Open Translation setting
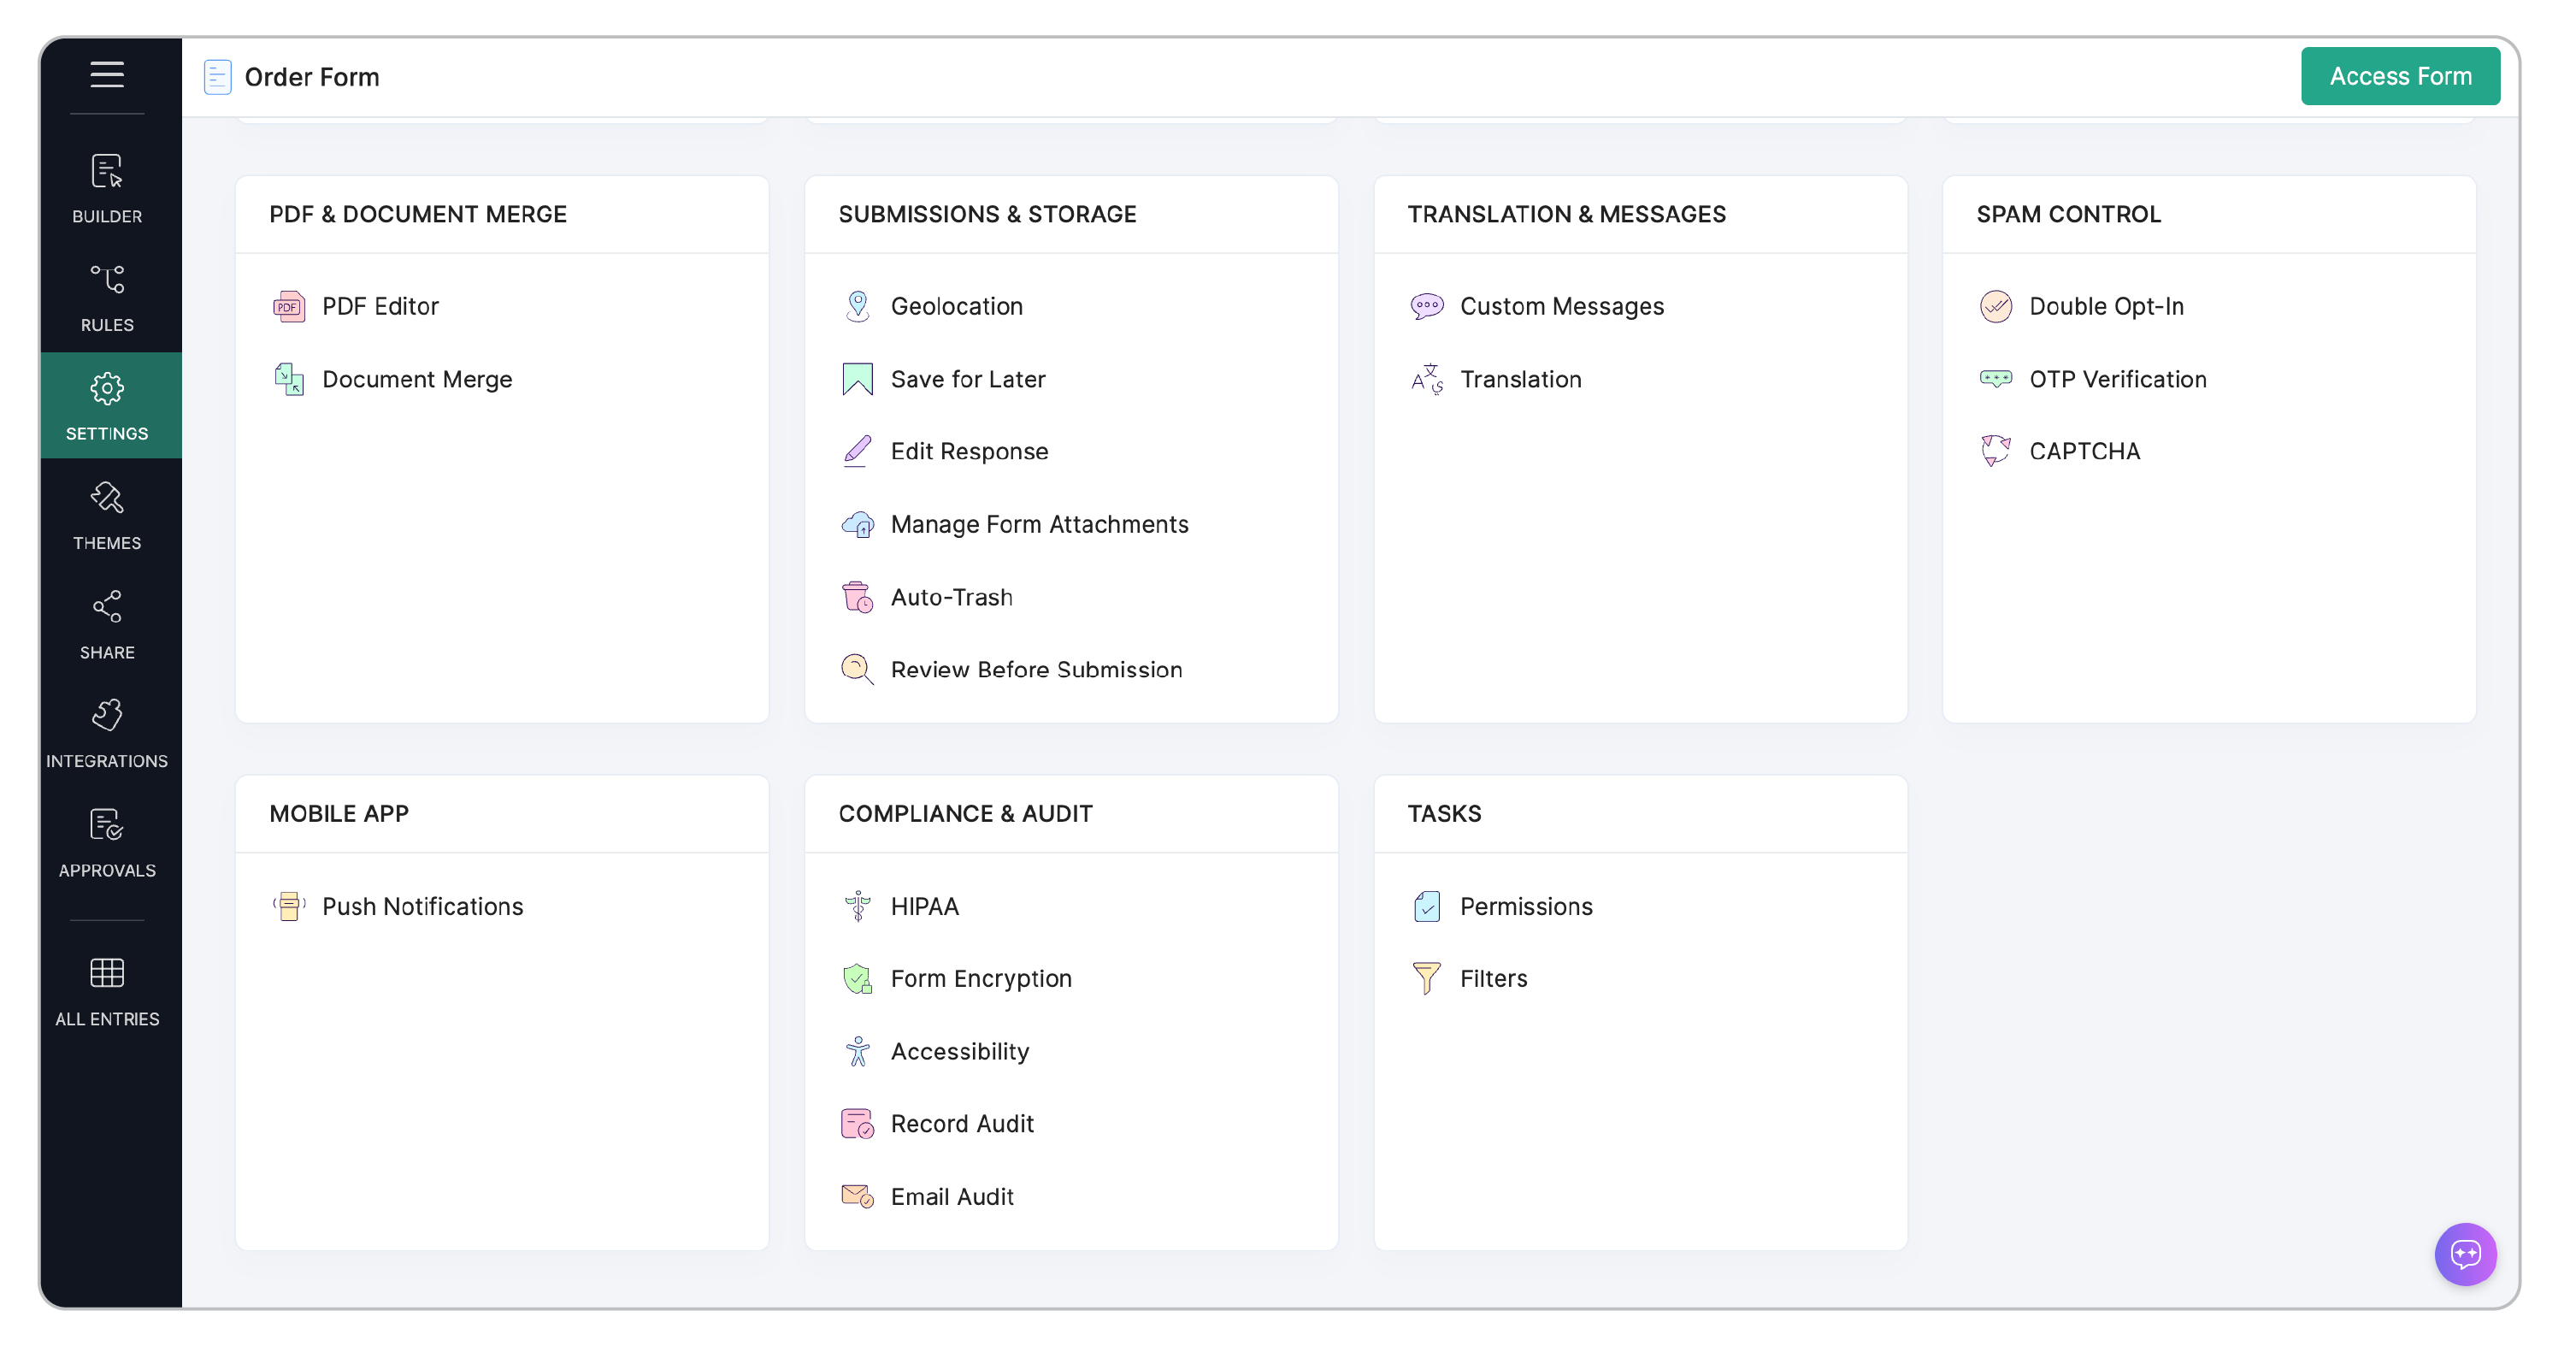2576x1358 pixels. tap(1520, 379)
